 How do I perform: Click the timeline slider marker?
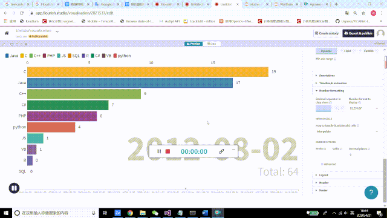tap(186, 188)
